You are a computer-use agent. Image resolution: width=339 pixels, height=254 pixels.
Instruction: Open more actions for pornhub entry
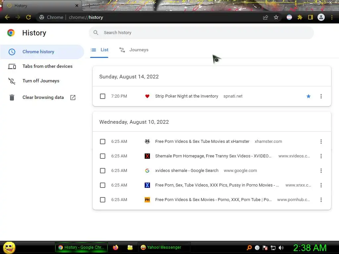coord(321,200)
